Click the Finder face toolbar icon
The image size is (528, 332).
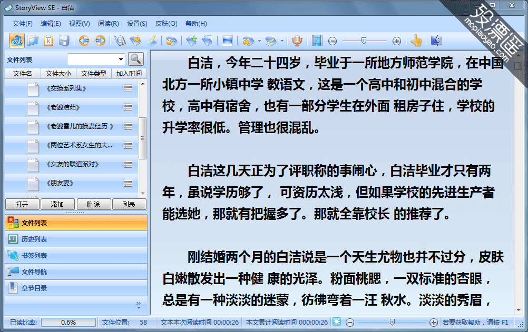click(x=436, y=41)
